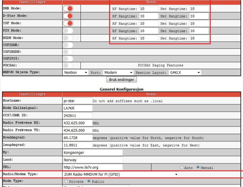Disable the YSF Mode switch
The height and width of the screenshot is (187, 243).
(68, 23)
